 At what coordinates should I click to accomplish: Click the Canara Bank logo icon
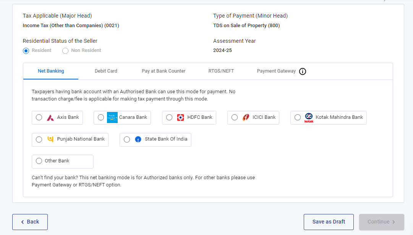coord(112,117)
